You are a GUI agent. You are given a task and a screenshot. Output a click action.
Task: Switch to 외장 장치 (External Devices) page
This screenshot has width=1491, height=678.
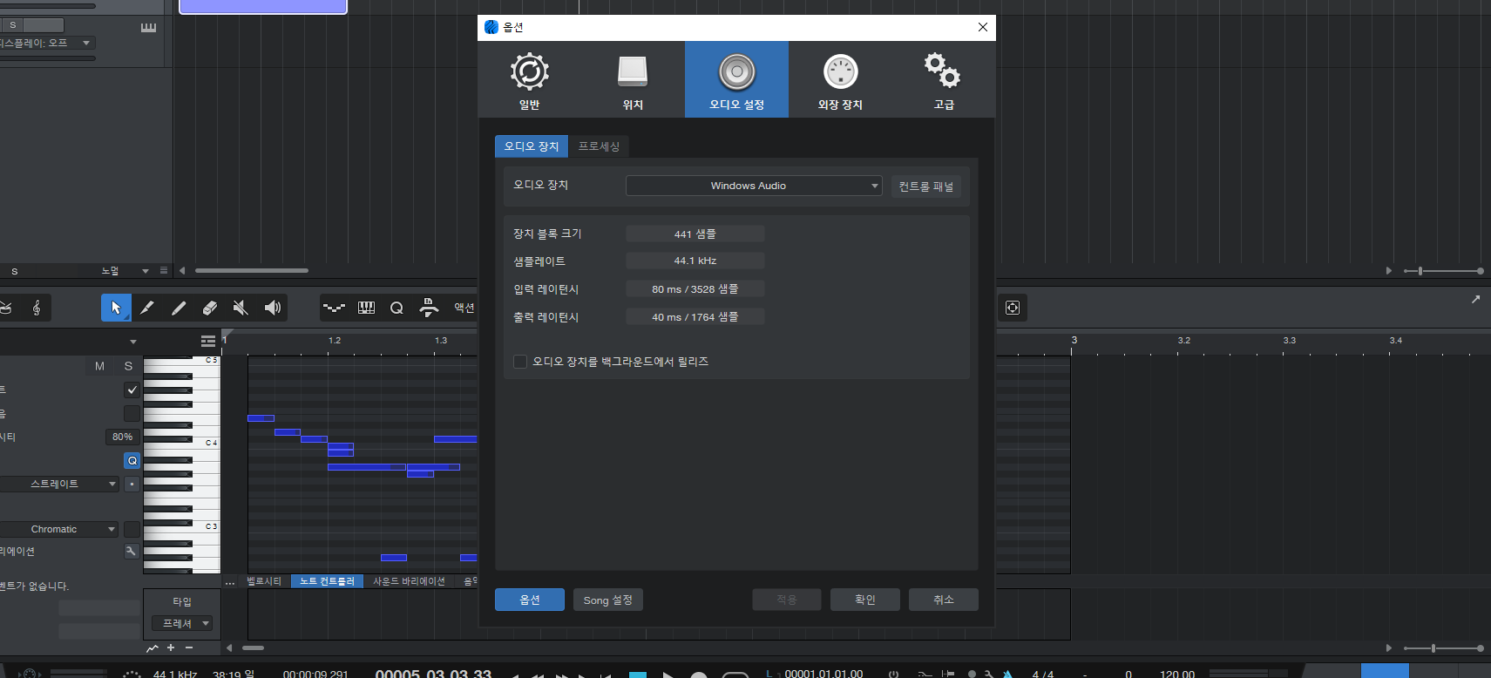pos(840,80)
